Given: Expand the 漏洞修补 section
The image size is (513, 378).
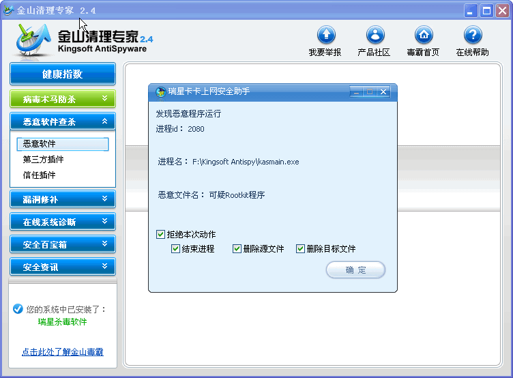Looking at the screenshot, I should (63, 199).
